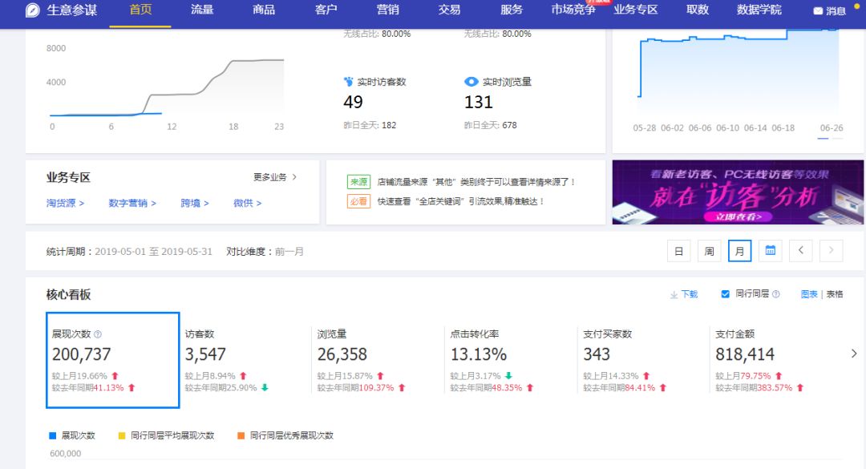Toggle blue 展现次数 legend swatch

coord(53,435)
